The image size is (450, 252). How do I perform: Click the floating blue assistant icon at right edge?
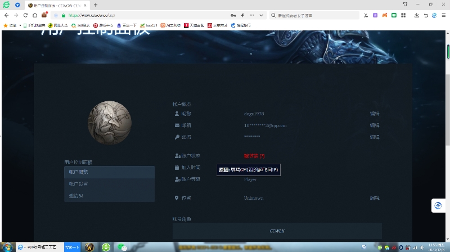(x=439, y=206)
